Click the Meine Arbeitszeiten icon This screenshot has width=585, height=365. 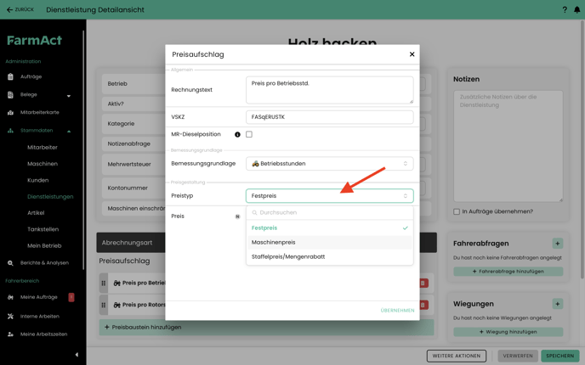(x=10, y=334)
